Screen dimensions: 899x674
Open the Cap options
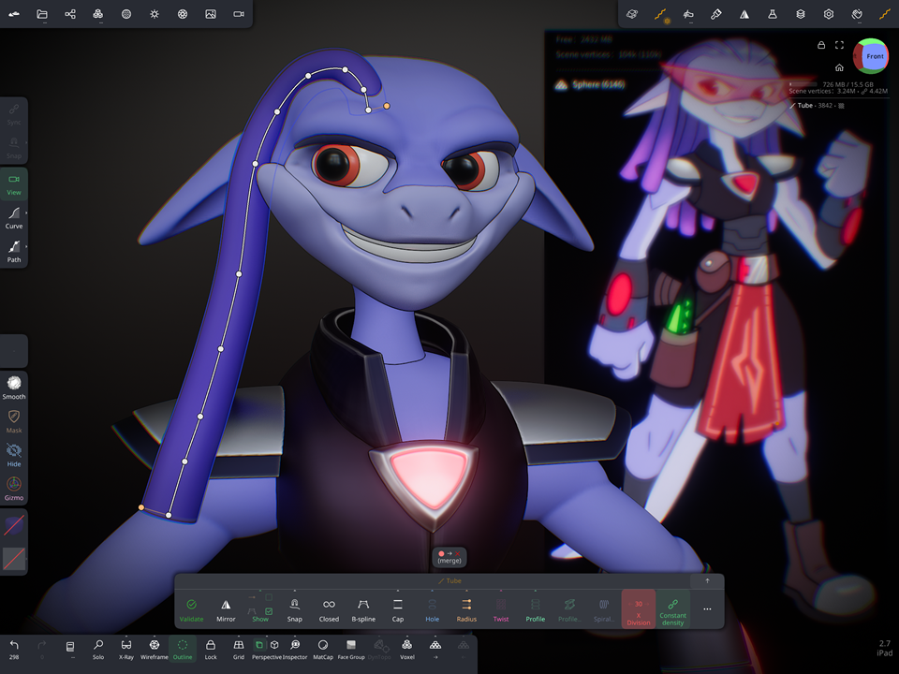click(x=398, y=609)
